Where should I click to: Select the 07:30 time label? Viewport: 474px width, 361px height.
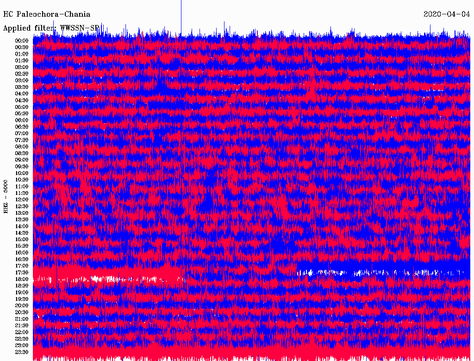[x=22, y=140]
